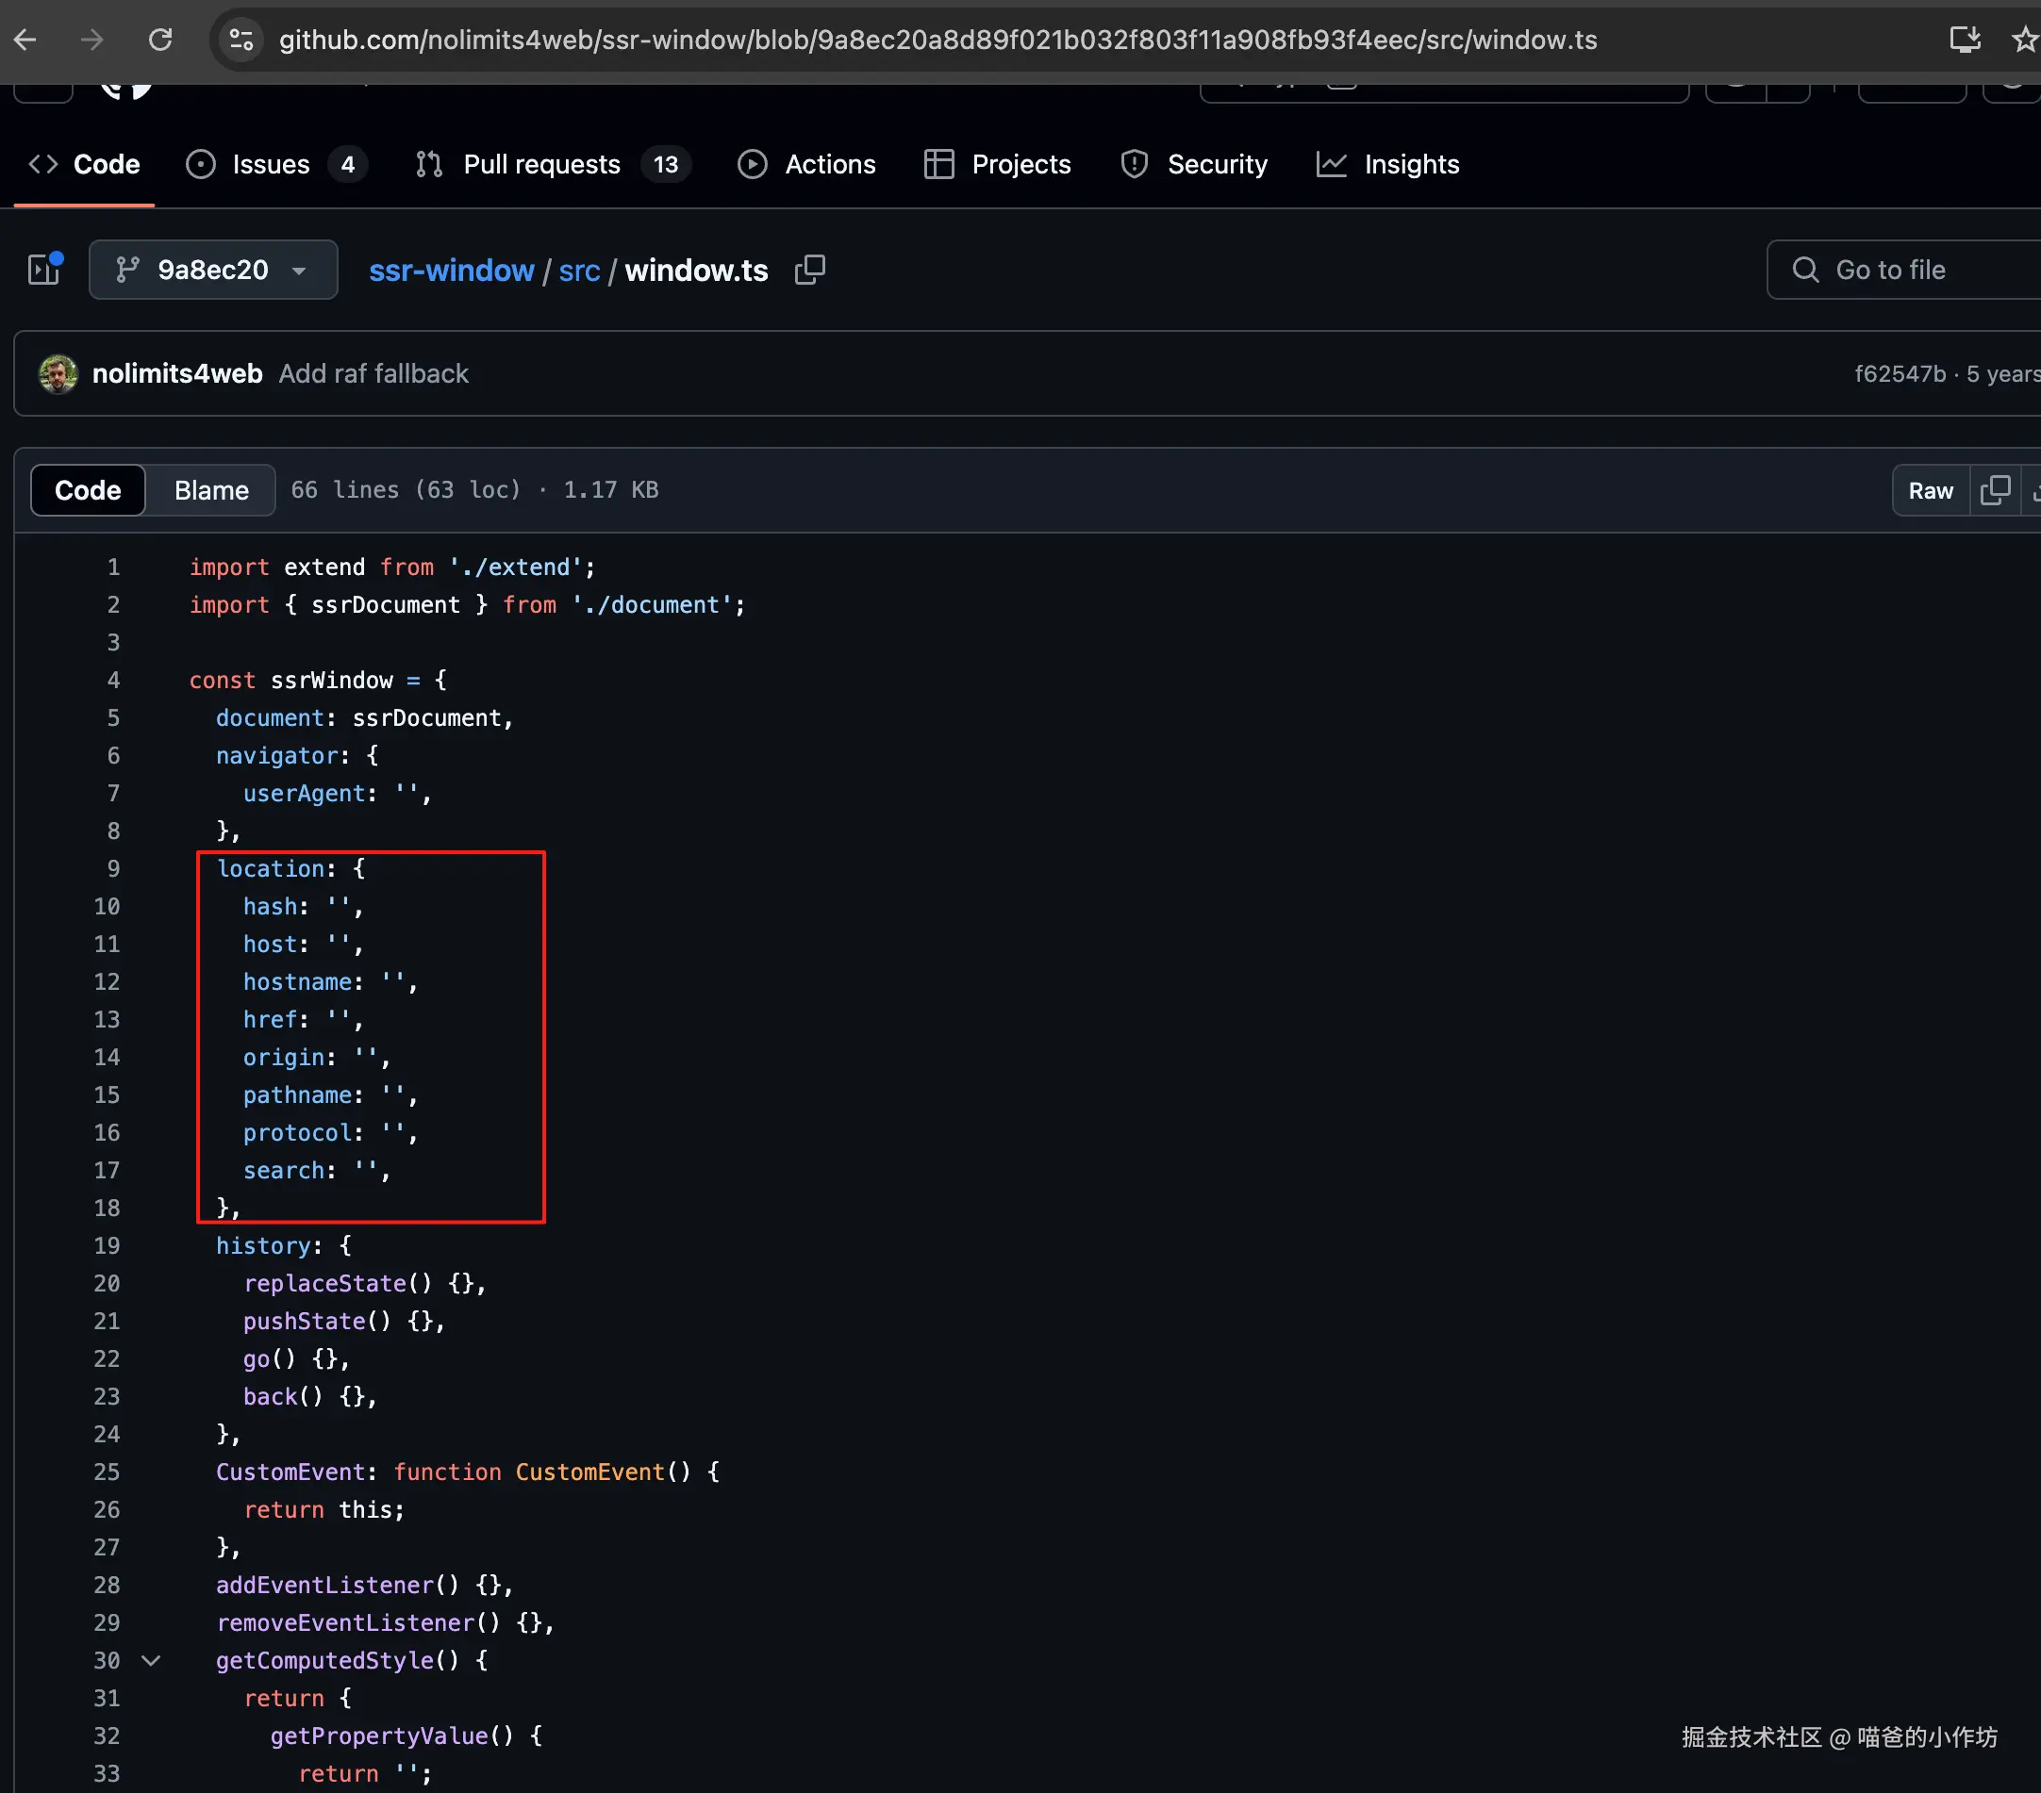Go to the Insights tab

(x=1410, y=165)
